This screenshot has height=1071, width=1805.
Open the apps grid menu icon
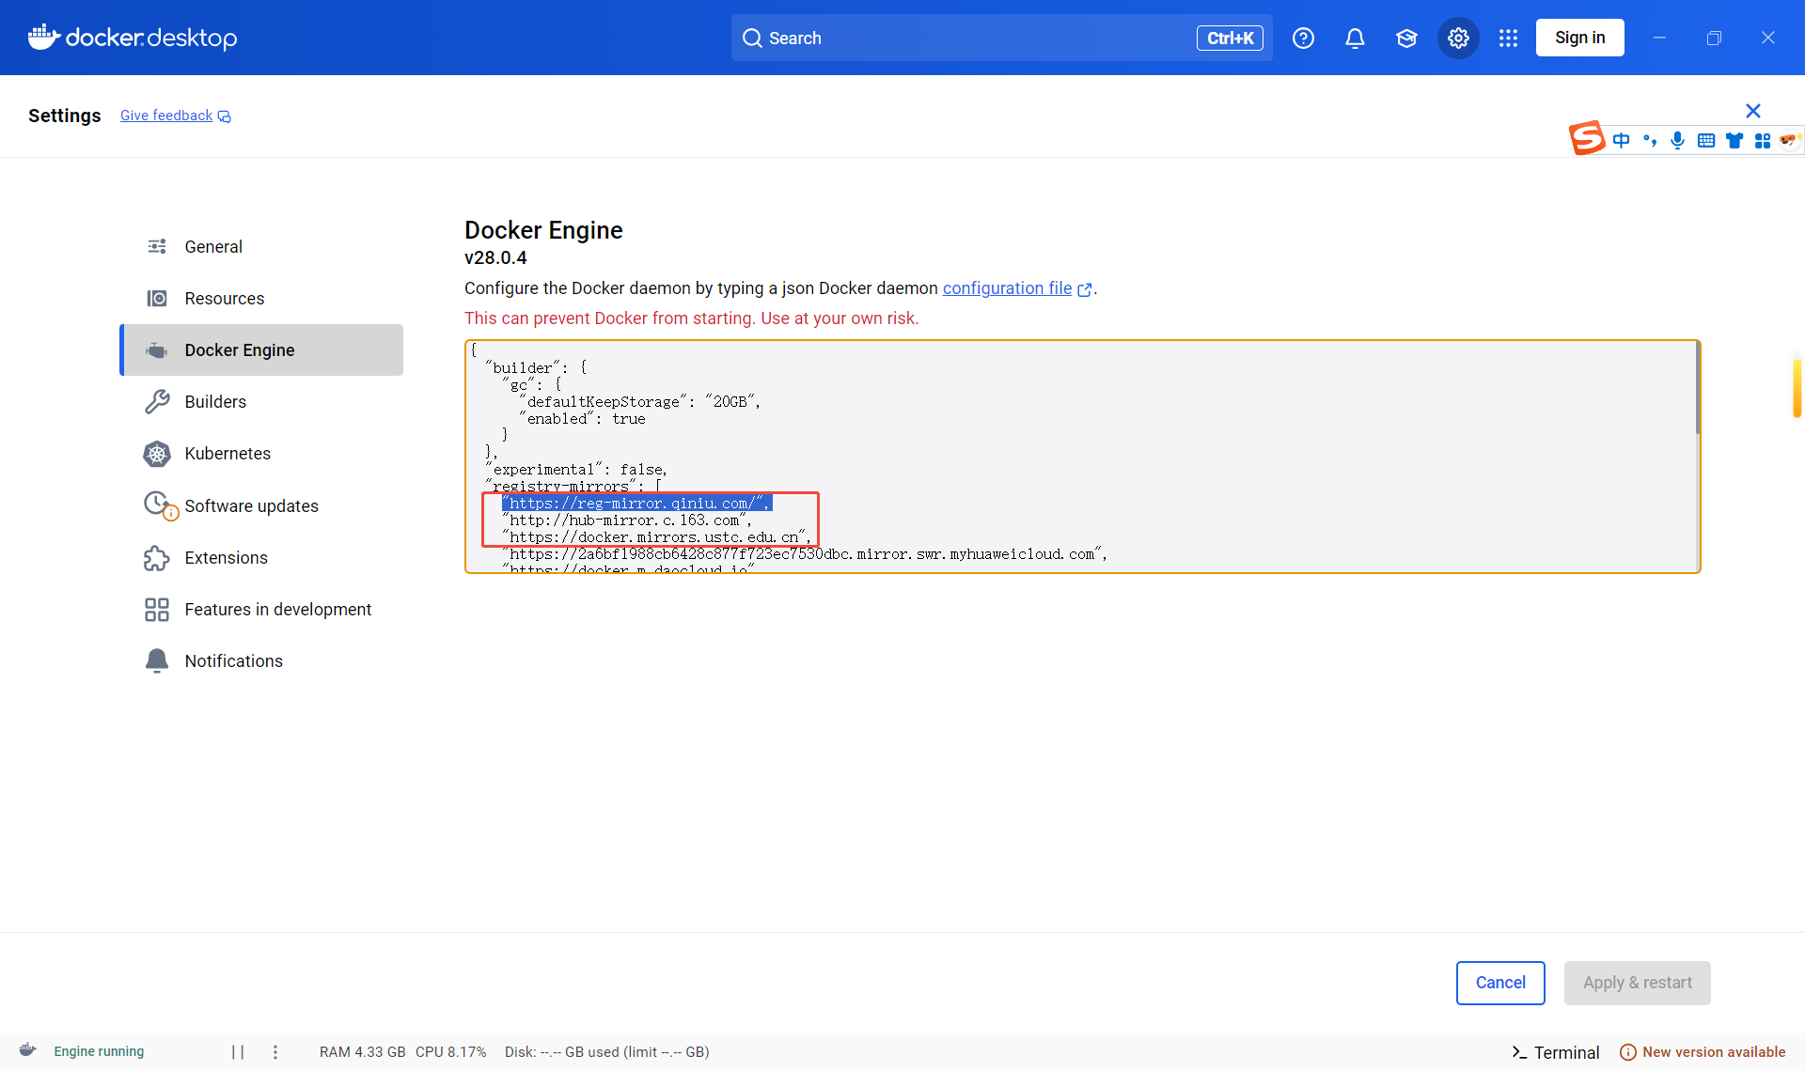(1508, 38)
